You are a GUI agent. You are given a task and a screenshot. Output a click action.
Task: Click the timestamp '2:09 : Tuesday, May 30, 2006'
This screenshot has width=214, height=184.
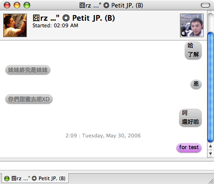click(103, 136)
